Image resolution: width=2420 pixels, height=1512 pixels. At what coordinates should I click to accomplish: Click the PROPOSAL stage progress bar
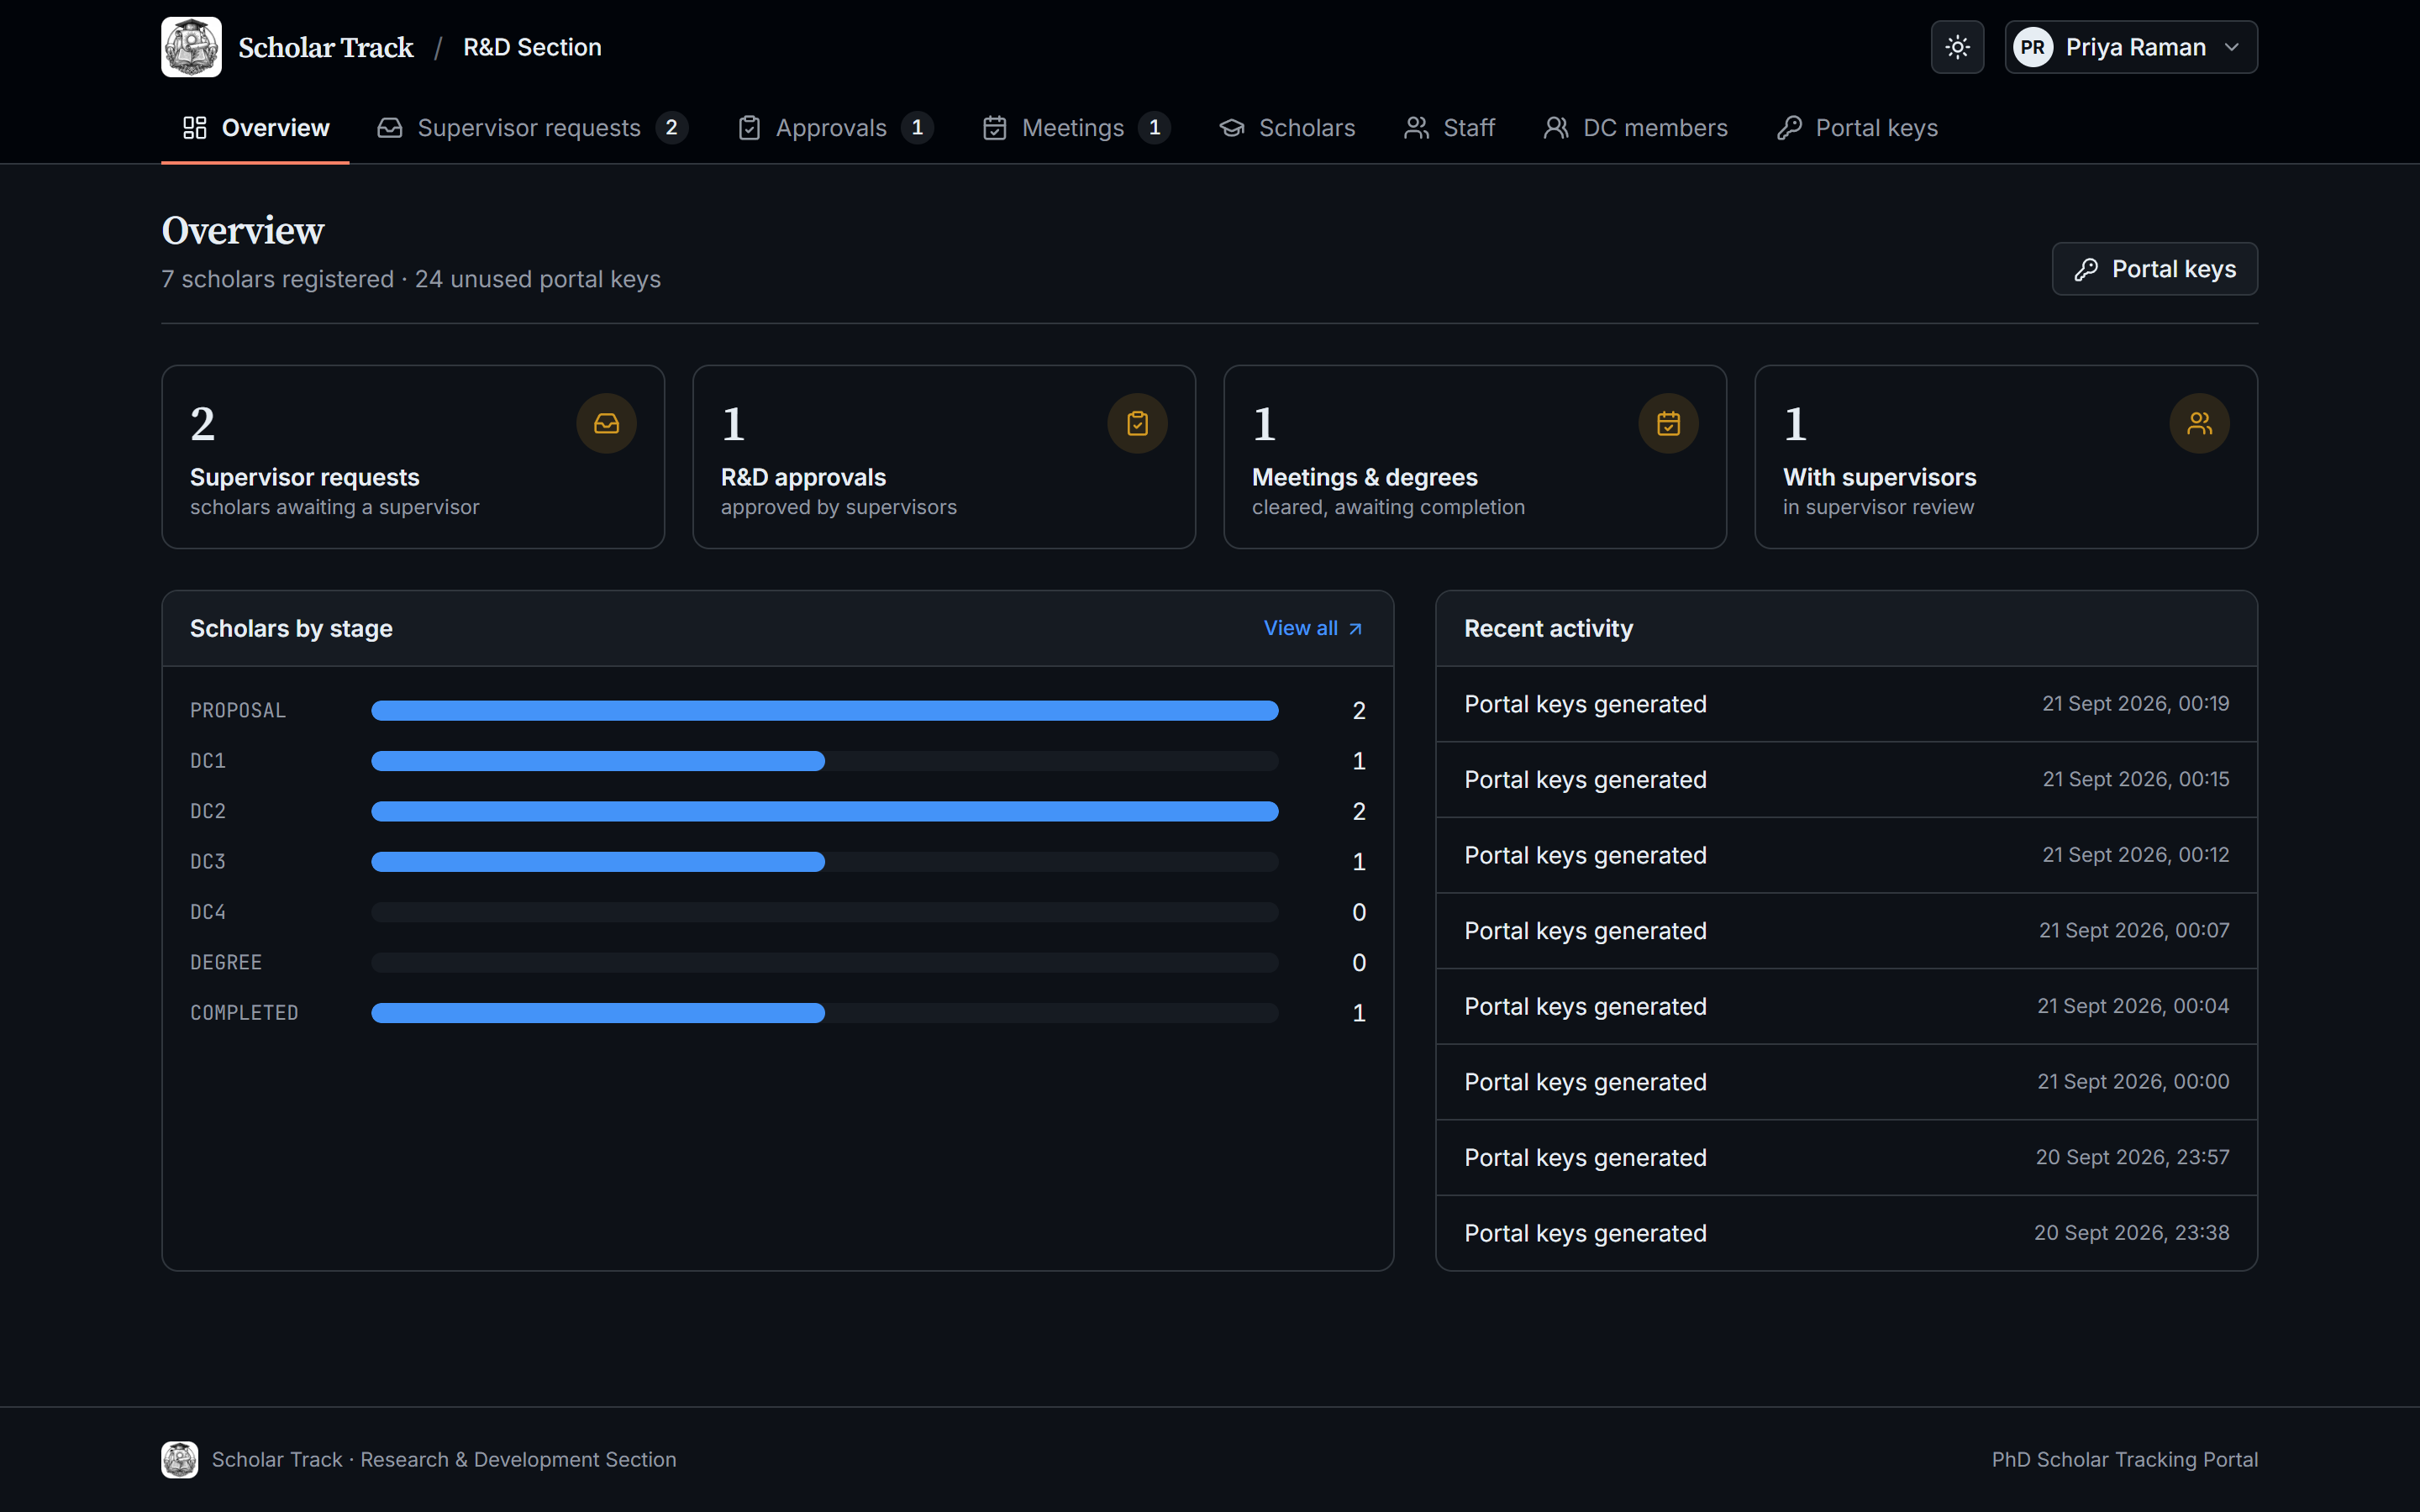point(824,710)
